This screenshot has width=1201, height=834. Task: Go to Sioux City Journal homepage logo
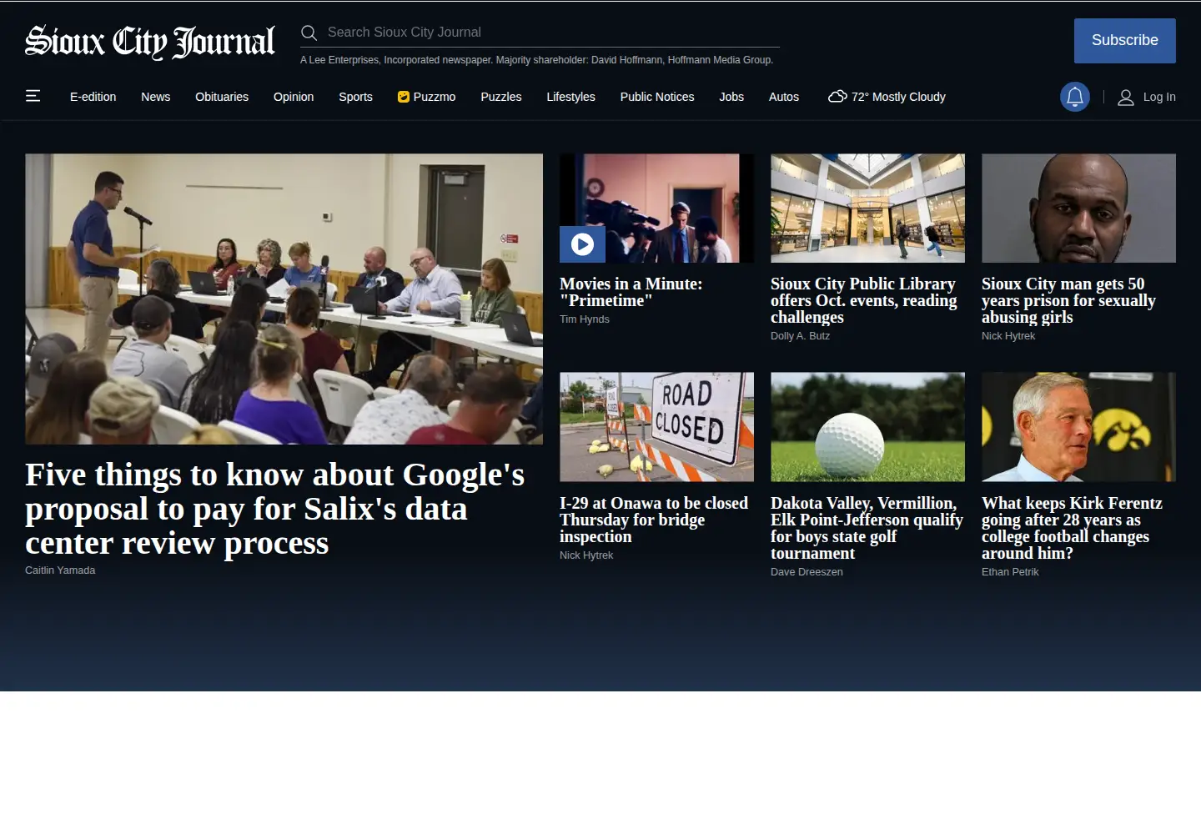150,42
